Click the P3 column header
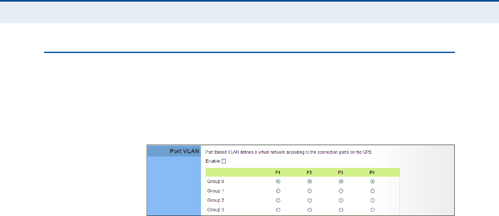The height and width of the screenshot is (216, 499). pos(341,172)
